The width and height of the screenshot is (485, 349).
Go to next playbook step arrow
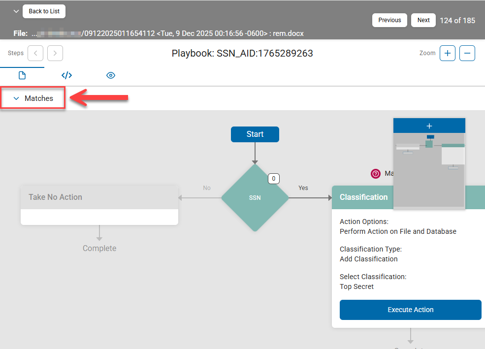[x=55, y=53]
